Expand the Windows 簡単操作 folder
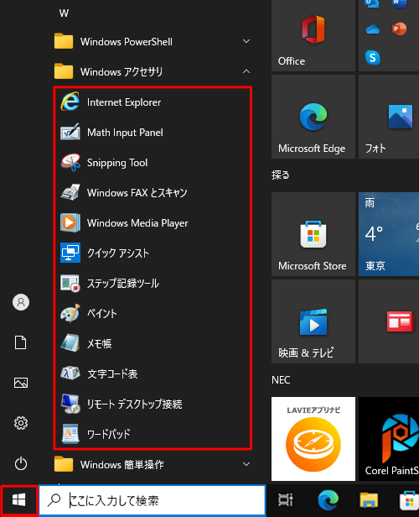The width and height of the screenshot is (419, 517). pos(153,465)
